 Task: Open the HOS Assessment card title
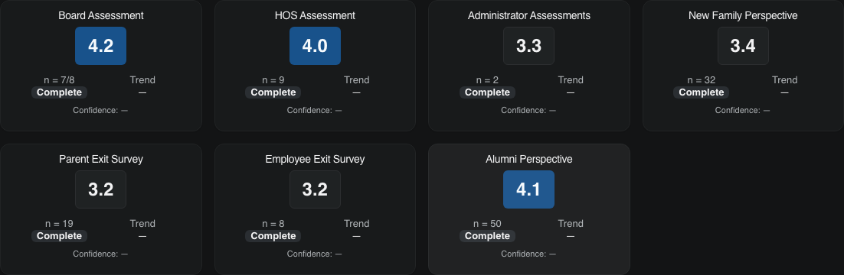(315, 15)
